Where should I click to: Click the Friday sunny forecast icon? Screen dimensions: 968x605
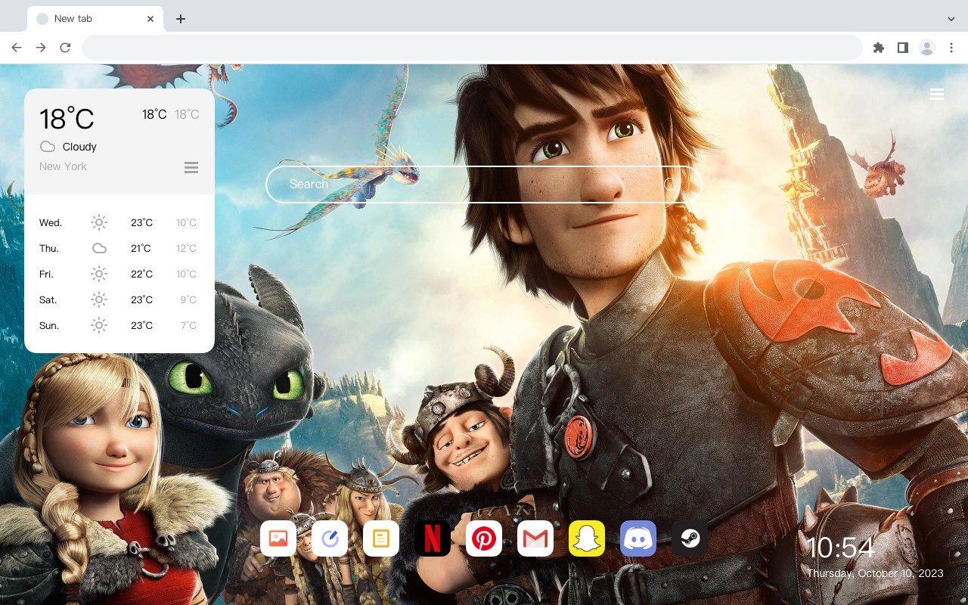point(99,274)
